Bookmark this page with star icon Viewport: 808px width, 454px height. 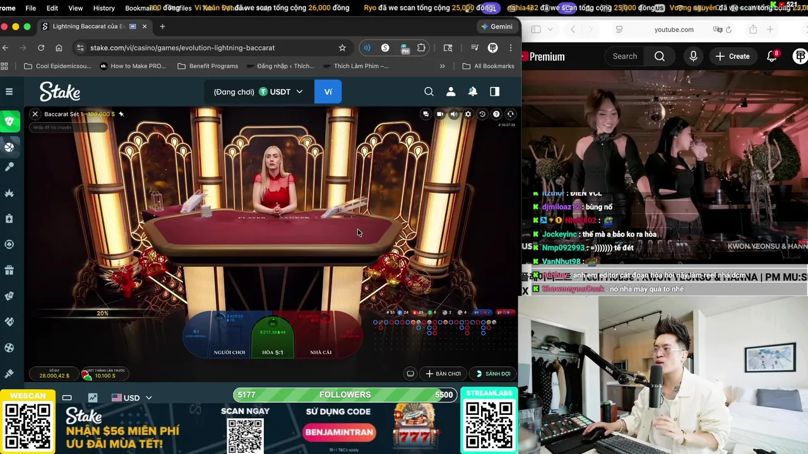coord(342,48)
